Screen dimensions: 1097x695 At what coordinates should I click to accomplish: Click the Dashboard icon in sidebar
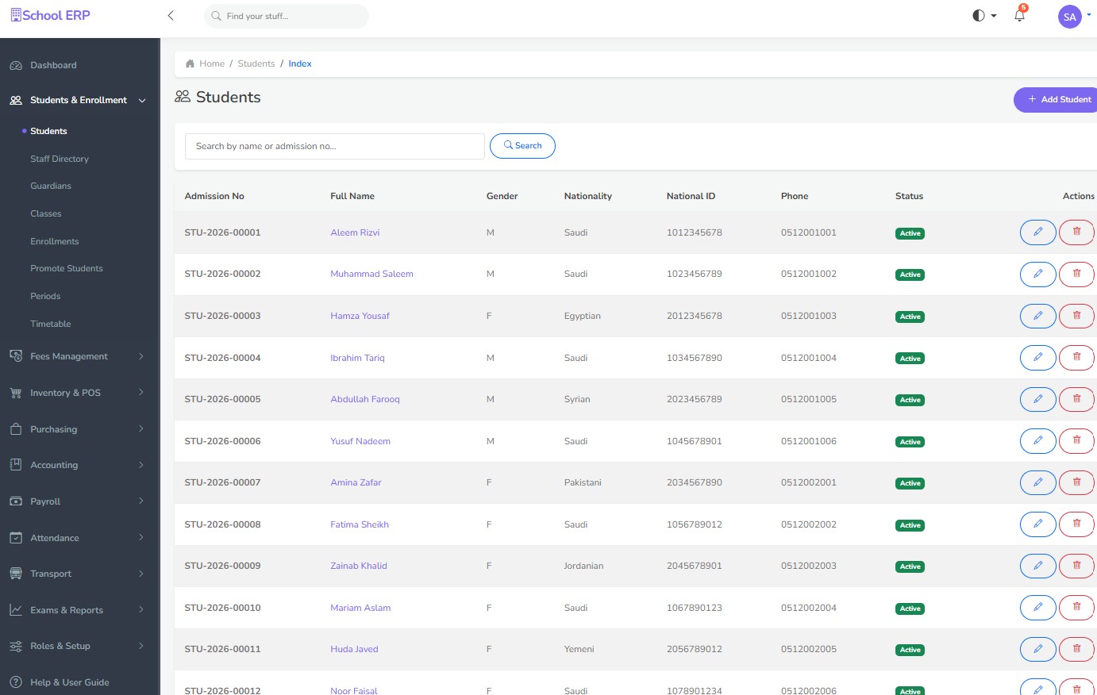[16, 65]
